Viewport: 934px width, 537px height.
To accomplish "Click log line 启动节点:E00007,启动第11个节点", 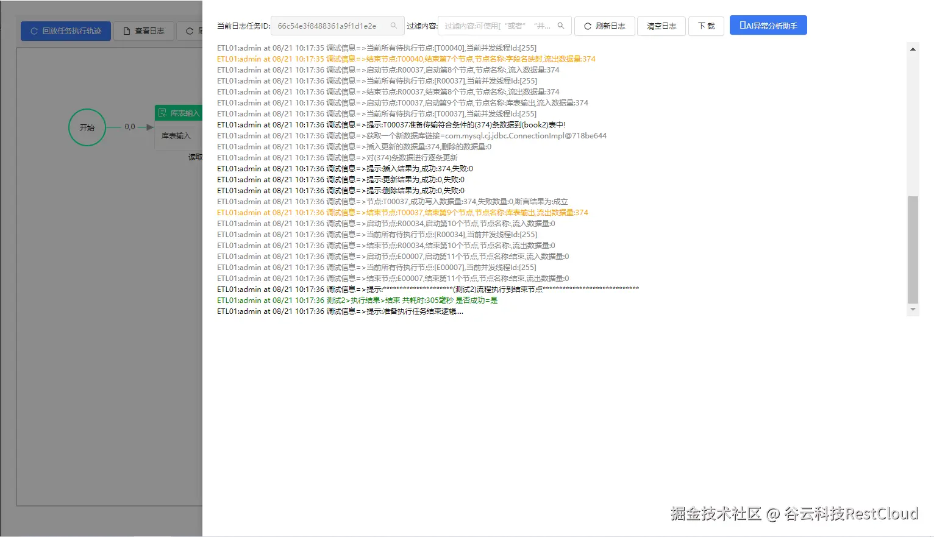I will 393,257.
